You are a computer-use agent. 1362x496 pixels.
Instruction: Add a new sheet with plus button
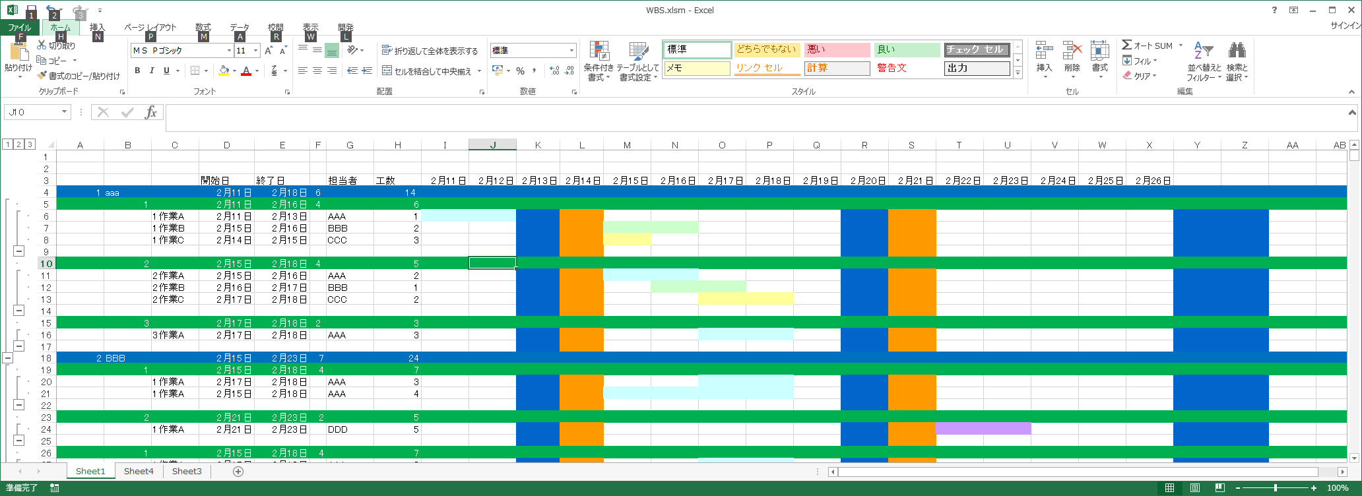coord(238,471)
